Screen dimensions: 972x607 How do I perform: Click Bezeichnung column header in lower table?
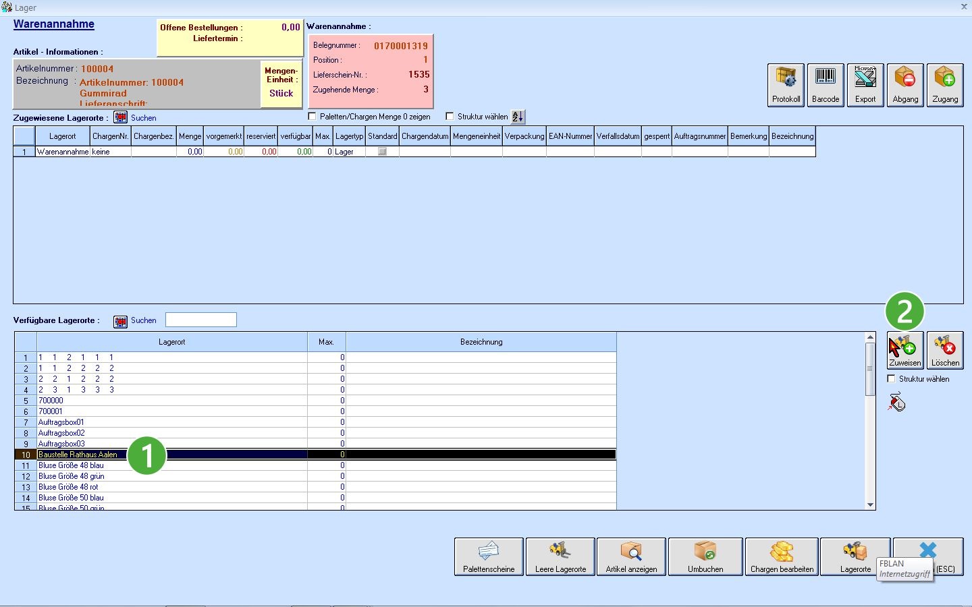[x=481, y=342]
